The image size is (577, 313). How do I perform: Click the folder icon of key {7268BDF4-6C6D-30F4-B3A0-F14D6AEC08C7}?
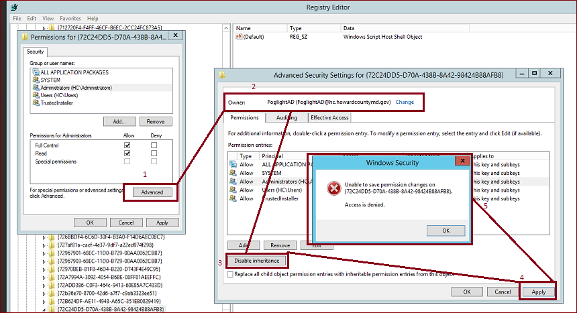coord(52,237)
